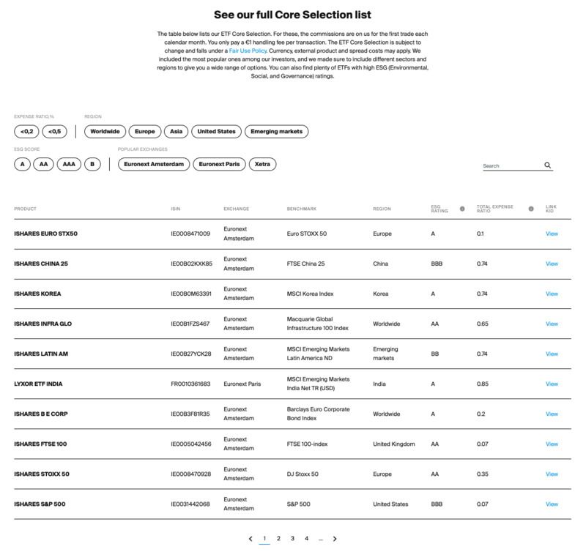Go to previous page arrow
586x552 pixels.
pyautogui.click(x=251, y=539)
